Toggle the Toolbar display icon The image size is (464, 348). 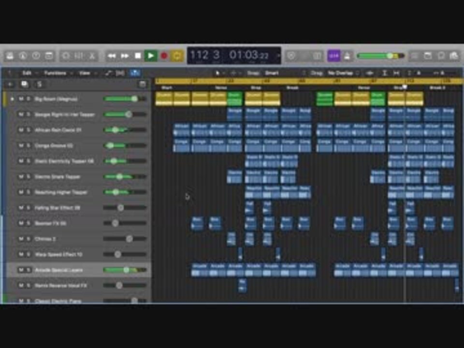[x=49, y=56]
